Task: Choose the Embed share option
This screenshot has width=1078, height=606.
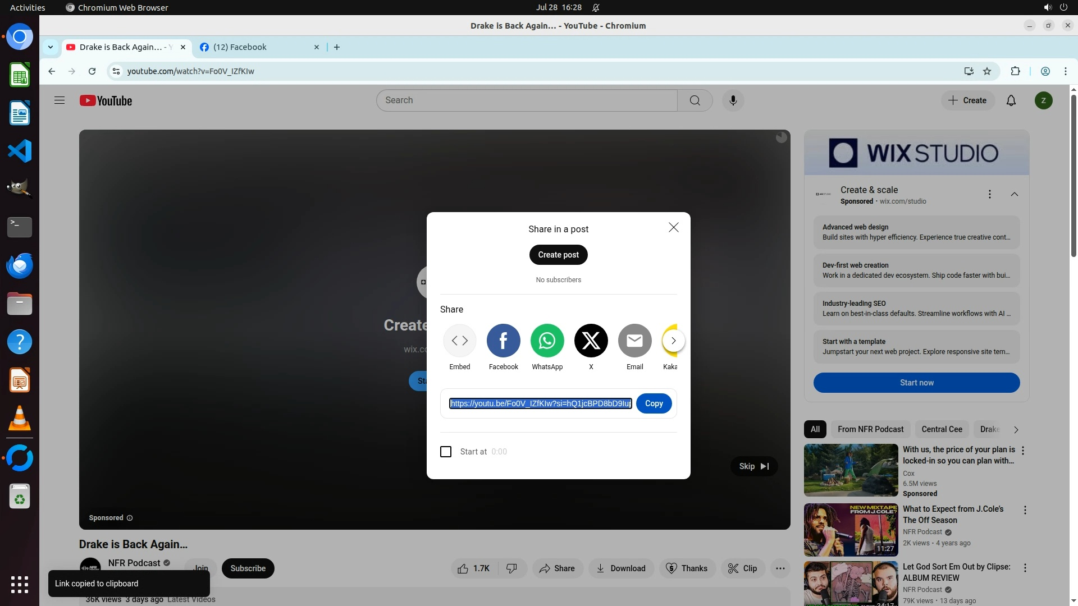Action: pyautogui.click(x=459, y=341)
